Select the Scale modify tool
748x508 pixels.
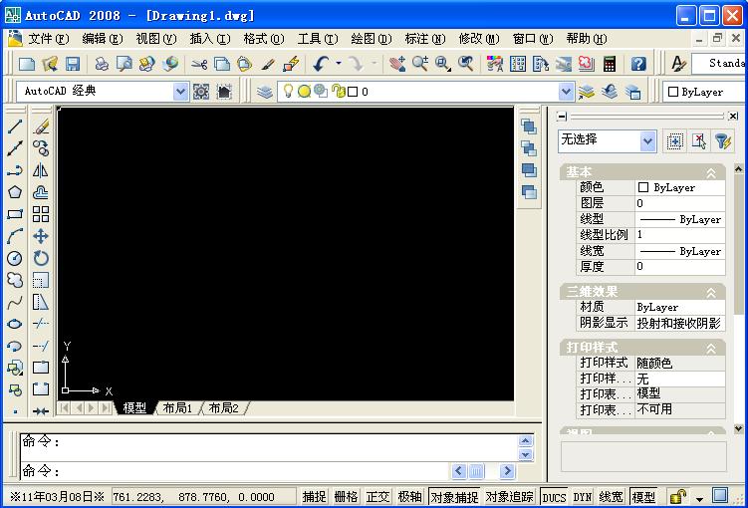click(x=41, y=280)
